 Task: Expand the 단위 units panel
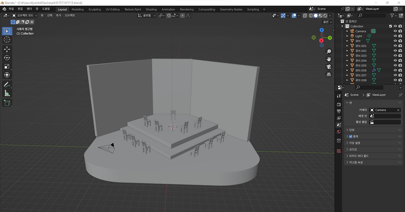[x=352, y=130]
